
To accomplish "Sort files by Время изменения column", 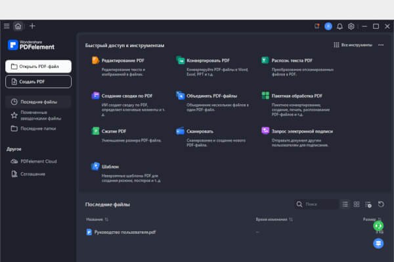I will [273, 219].
